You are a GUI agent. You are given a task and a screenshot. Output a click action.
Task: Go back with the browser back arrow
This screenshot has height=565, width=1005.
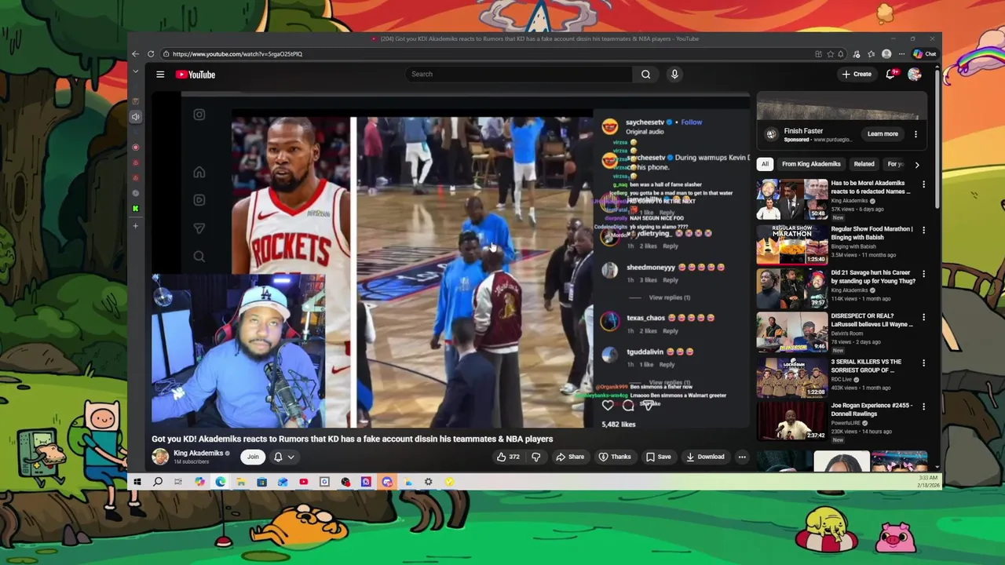135,54
